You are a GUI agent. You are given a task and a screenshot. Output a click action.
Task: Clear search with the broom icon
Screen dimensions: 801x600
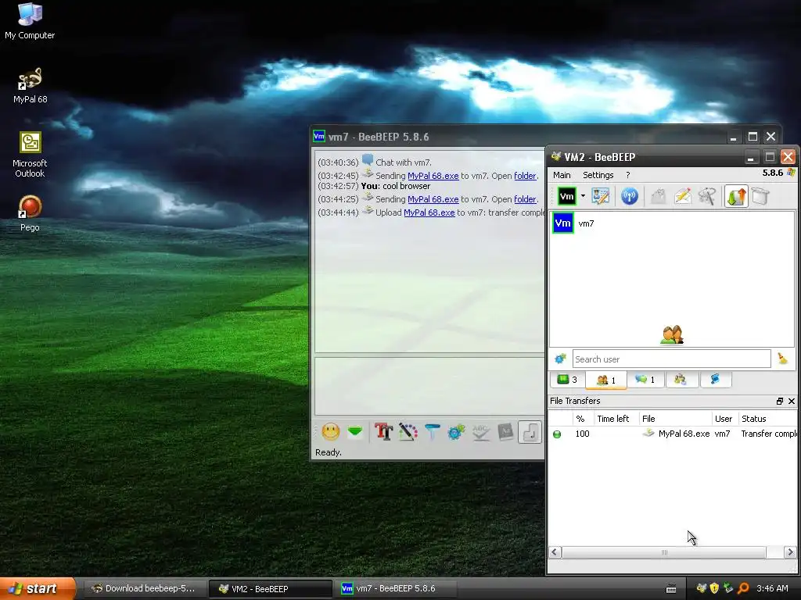(782, 359)
